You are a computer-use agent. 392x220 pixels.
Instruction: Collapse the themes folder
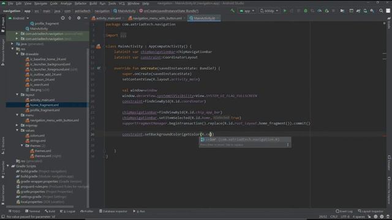point(22,145)
